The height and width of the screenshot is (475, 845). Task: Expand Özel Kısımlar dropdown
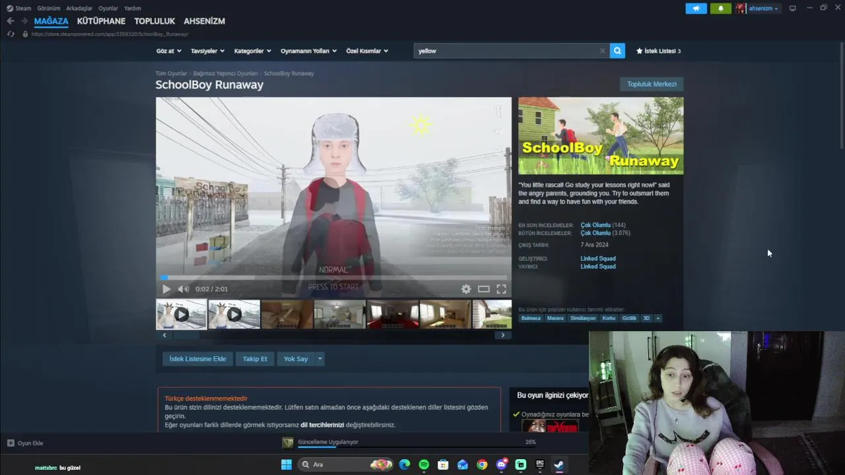367,51
